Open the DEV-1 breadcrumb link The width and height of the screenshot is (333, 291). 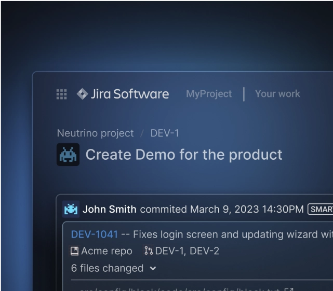point(165,133)
